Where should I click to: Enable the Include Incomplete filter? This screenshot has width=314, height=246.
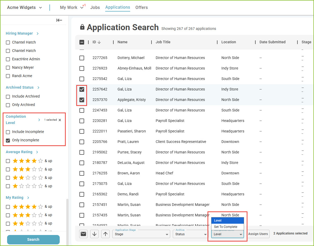tap(8, 132)
